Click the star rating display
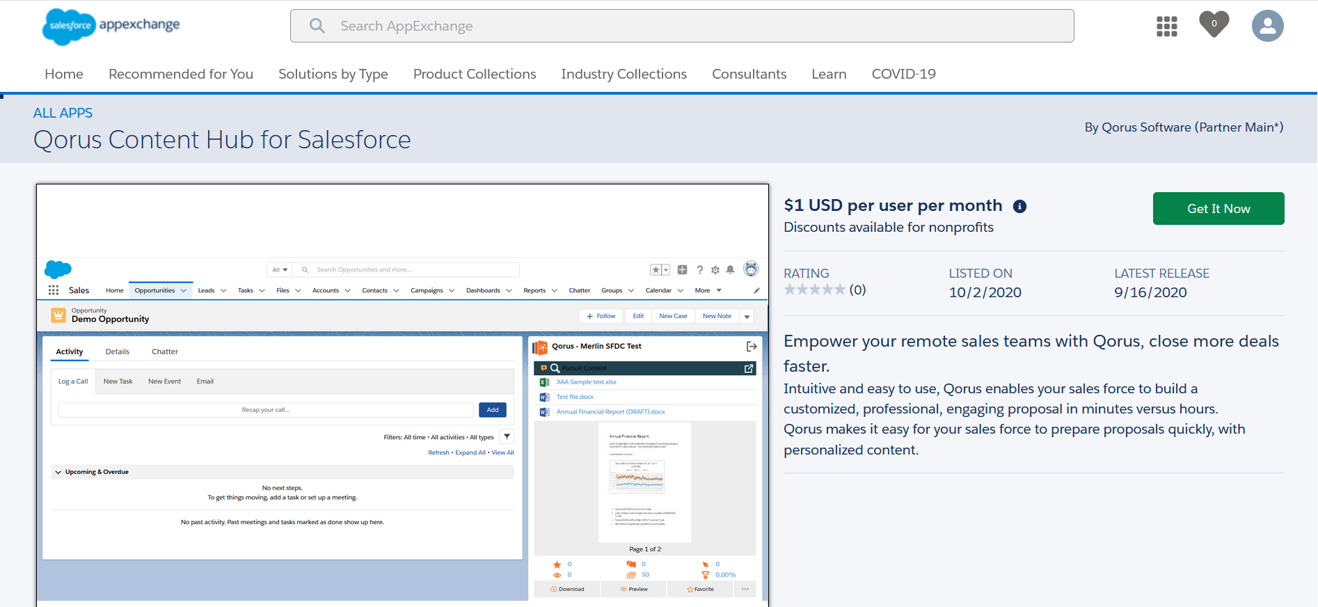The image size is (1318, 607). (814, 290)
